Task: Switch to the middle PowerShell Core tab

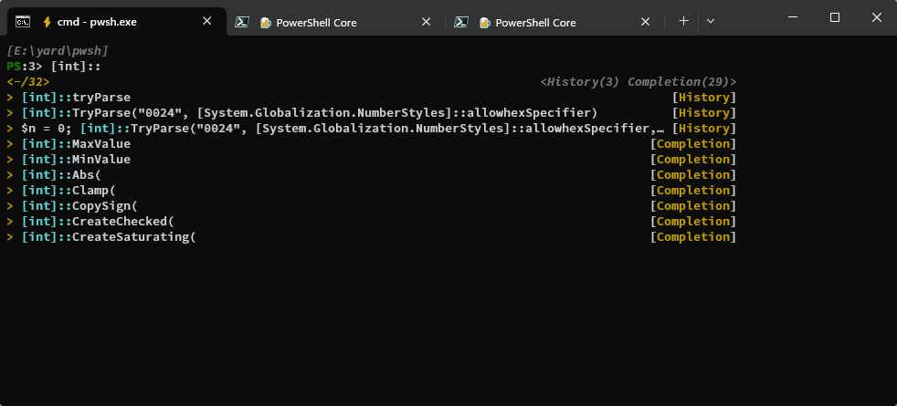Action: [336, 22]
